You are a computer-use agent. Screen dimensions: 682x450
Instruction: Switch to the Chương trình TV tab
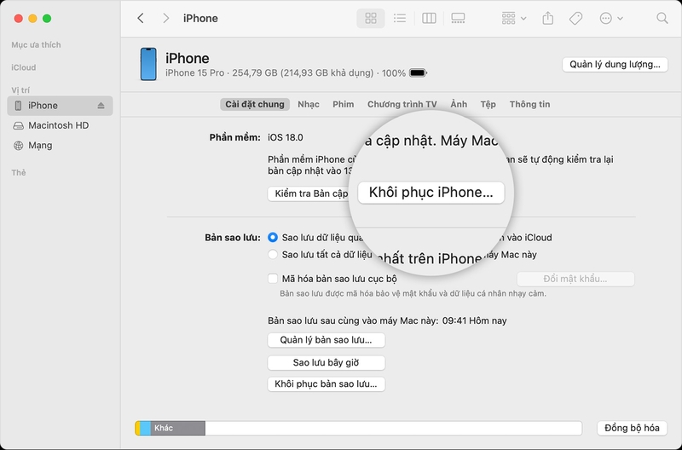pyautogui.click(x=402, y=104)
